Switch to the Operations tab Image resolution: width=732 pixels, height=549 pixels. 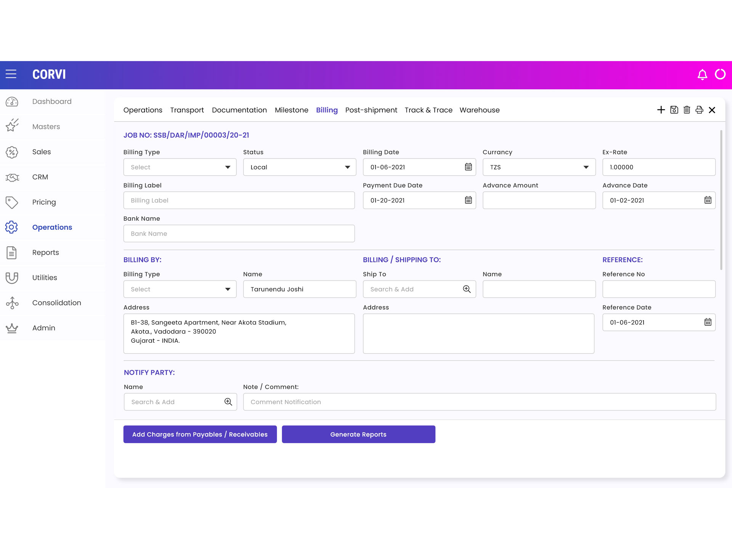coord(143,110)
